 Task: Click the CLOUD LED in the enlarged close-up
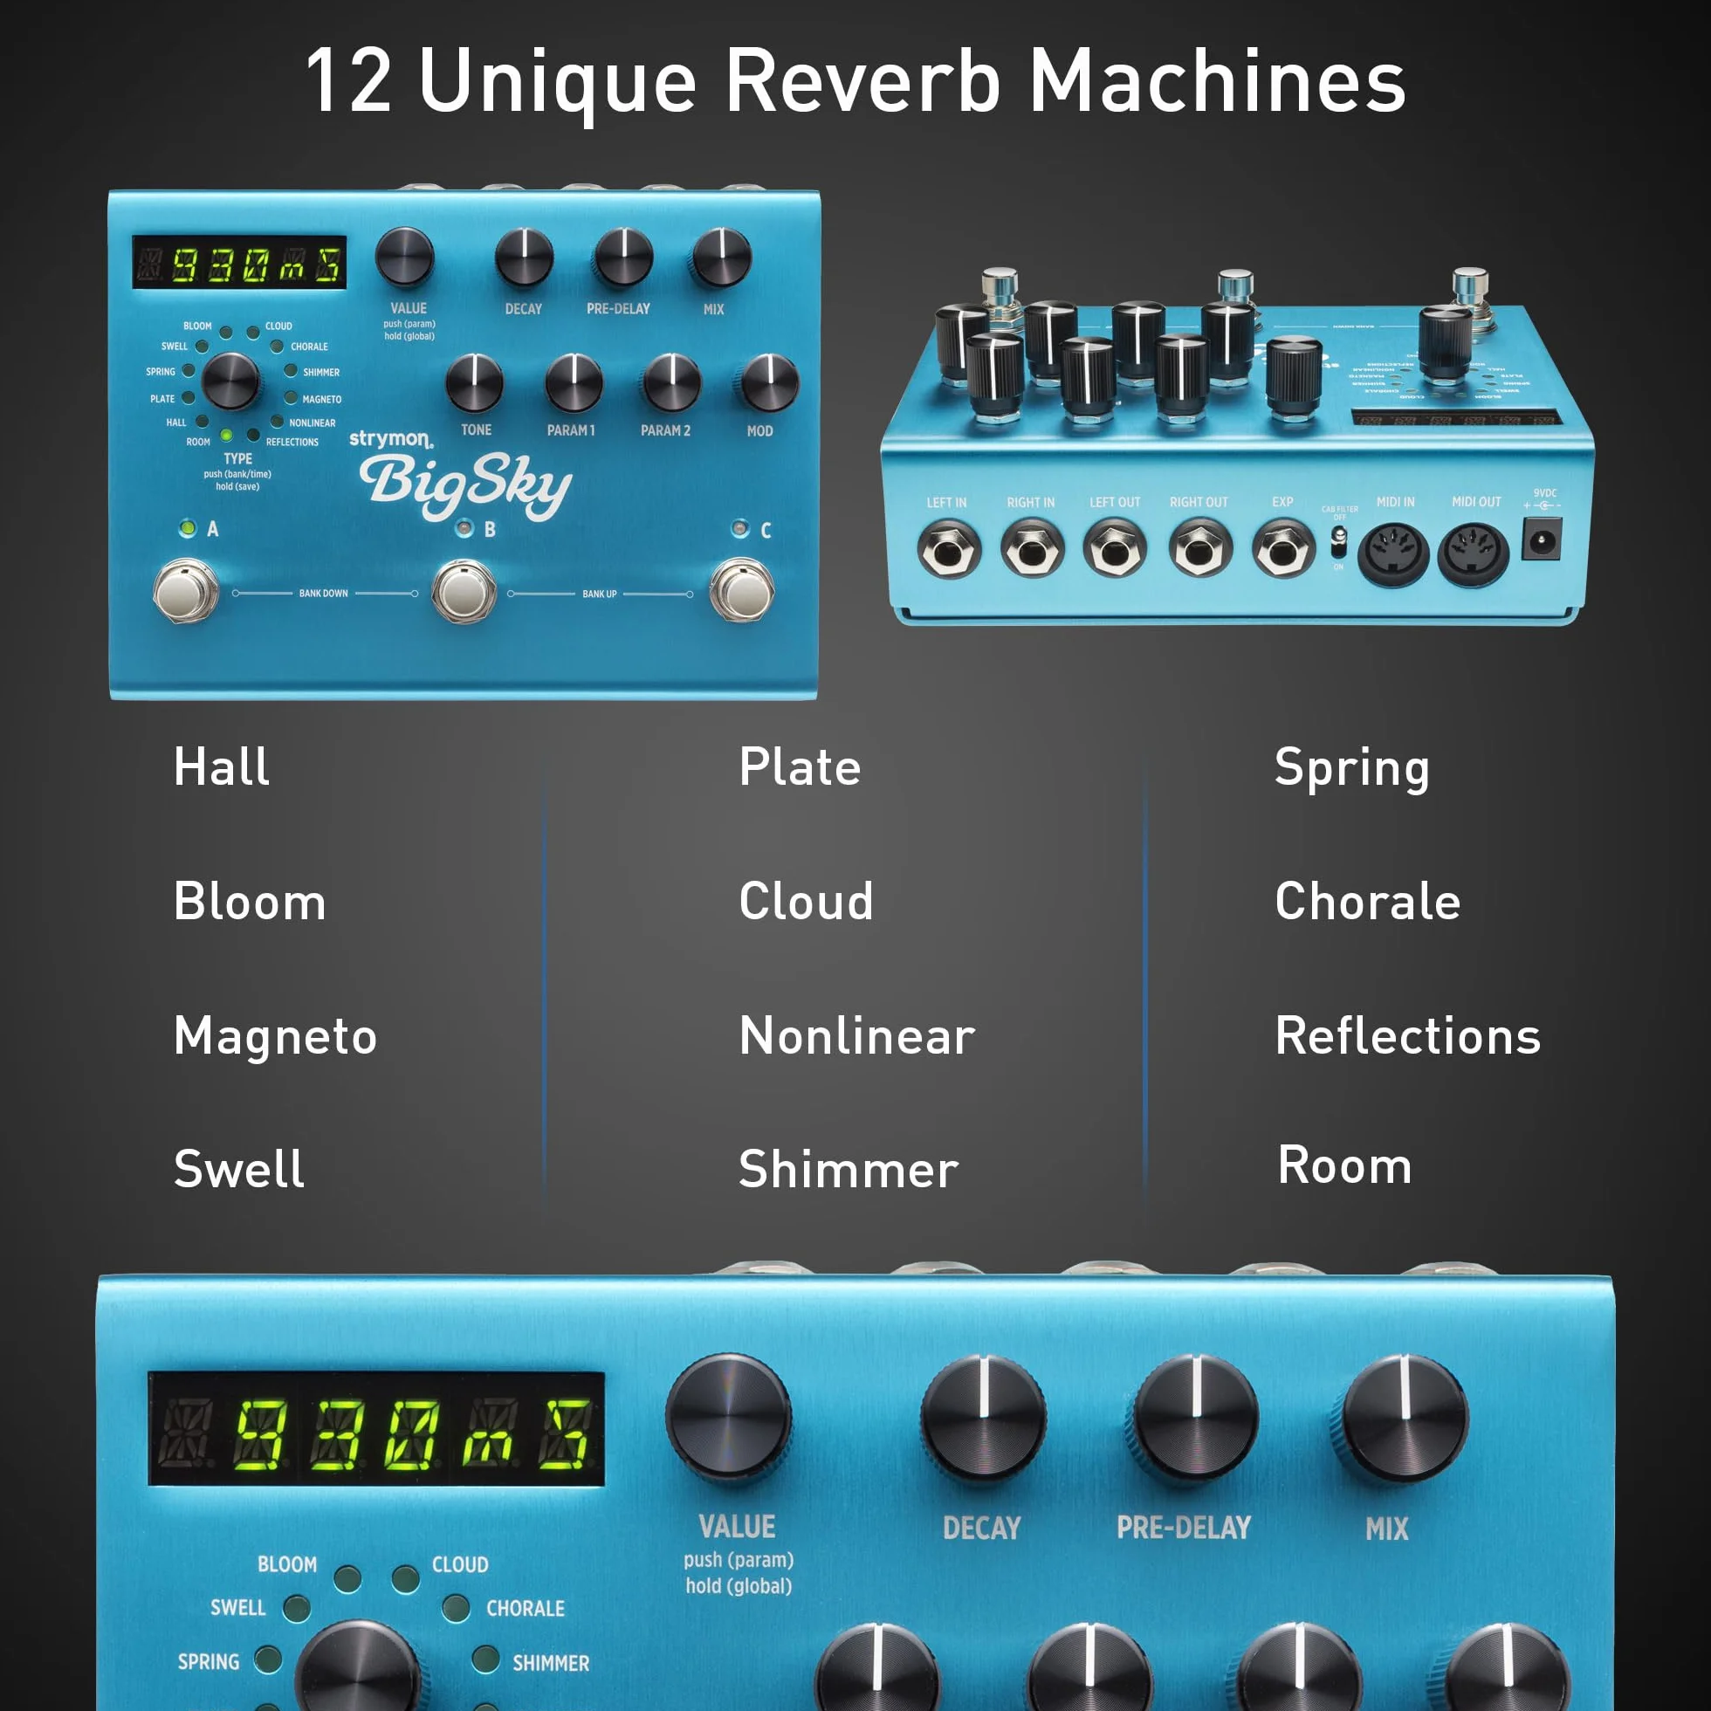click(x=406, y=1578)
